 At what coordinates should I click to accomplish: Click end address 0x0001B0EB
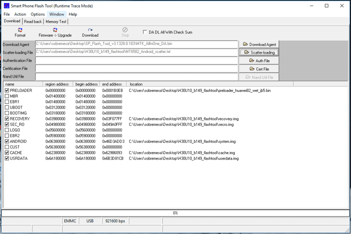113,90
